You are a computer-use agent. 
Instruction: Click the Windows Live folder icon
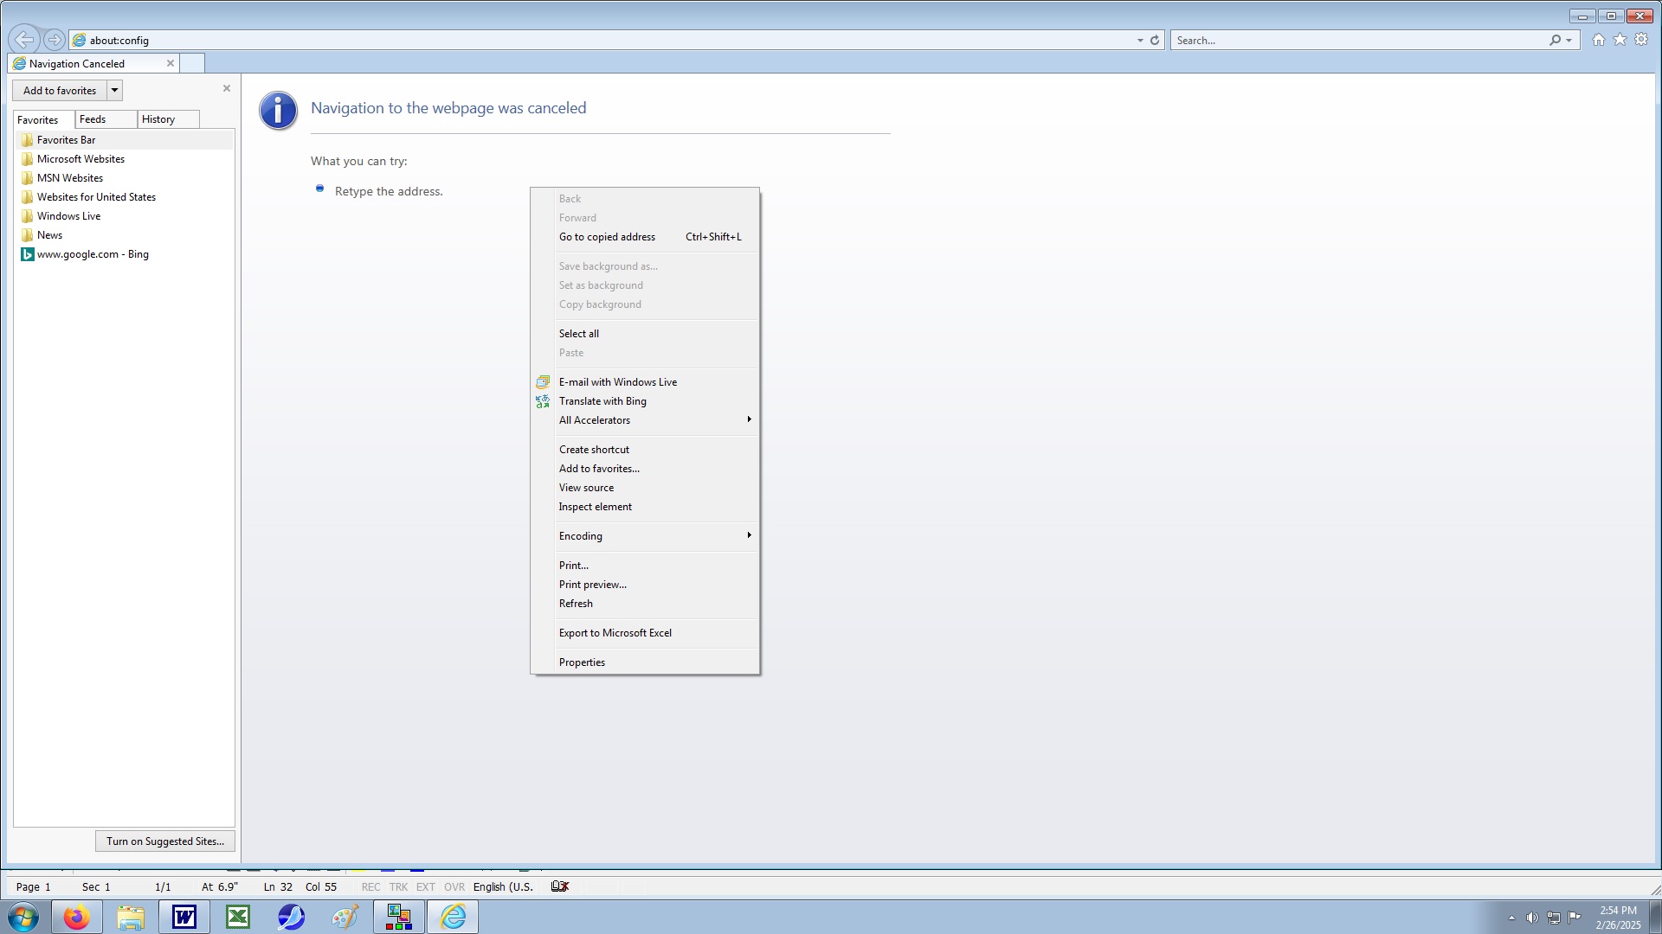(x=28, y=216)
